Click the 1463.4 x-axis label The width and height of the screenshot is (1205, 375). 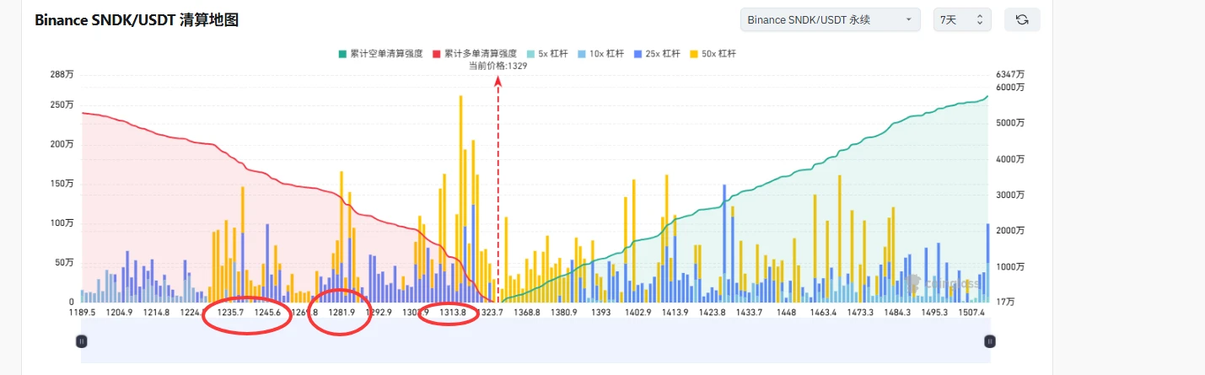pyautogui.click(x=824, y=313)
